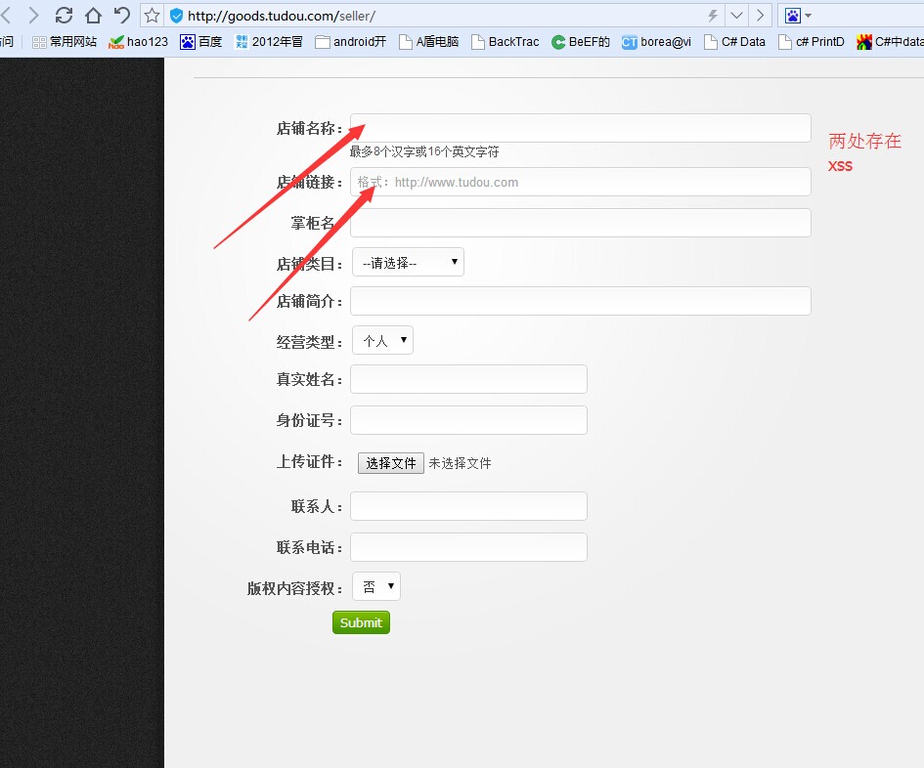Open the BeEF的 bookmark
Image resolution: width=924 pixels, height=768 pixels.
[x=581, y=42]
